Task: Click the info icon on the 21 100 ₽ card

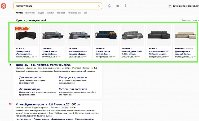Action: (33, 57)
